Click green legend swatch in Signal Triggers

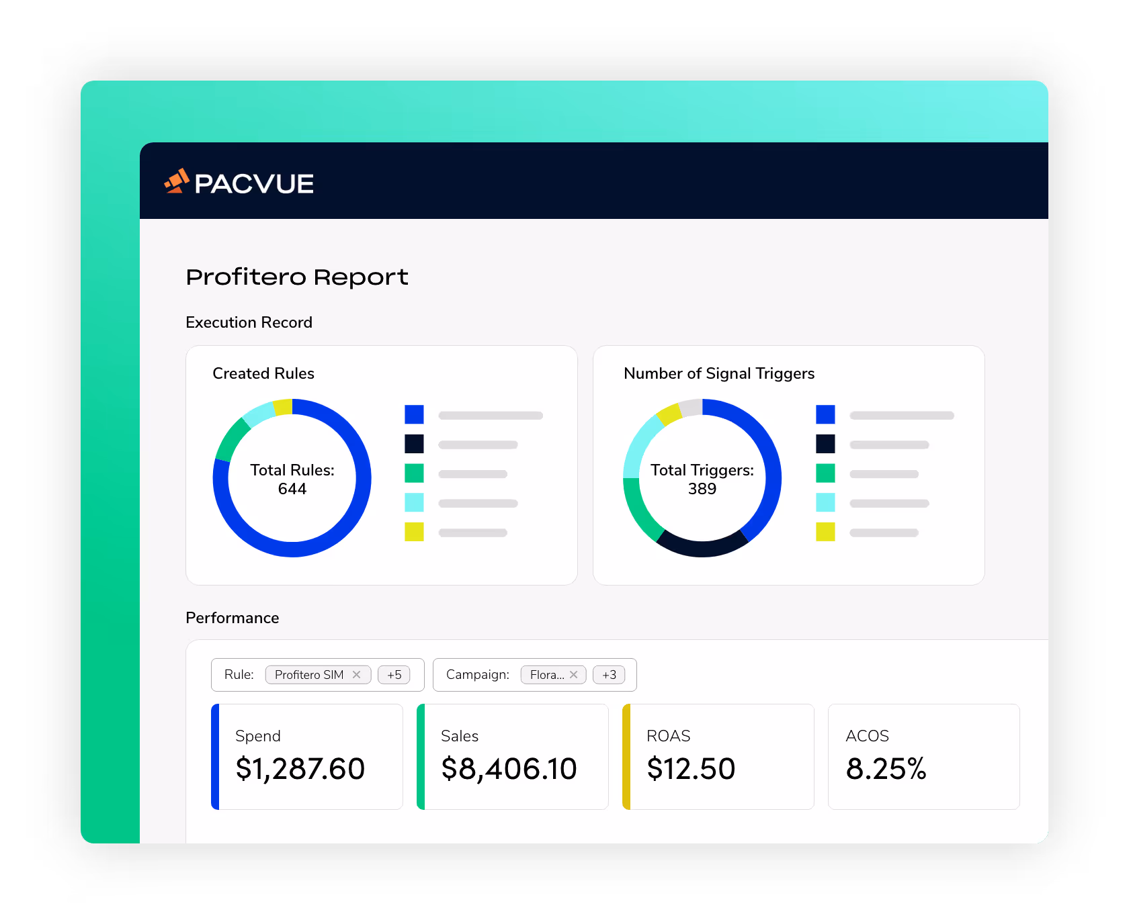click(x=825, y=473)
